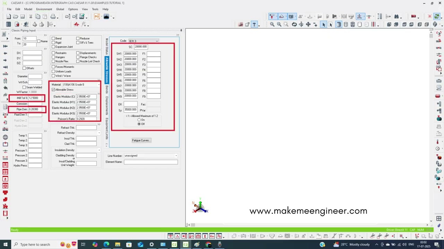Toggle the Allowable Stress checkbox
The height and width of the screenshot is (249, 444).
click(53, 90)
